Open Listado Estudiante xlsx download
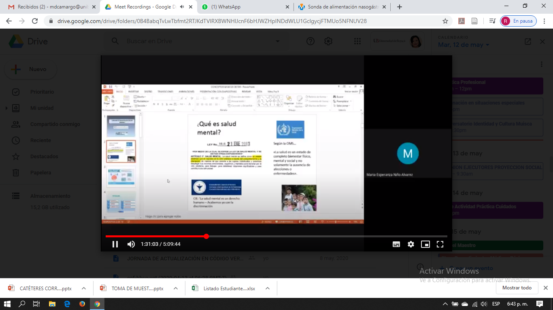This screenshot has height=310, width=553. click(x=224, y=288)
